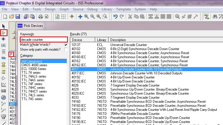Click the Save design icon
Viewport: 223px width, 125px height.
tap(18, 16)
